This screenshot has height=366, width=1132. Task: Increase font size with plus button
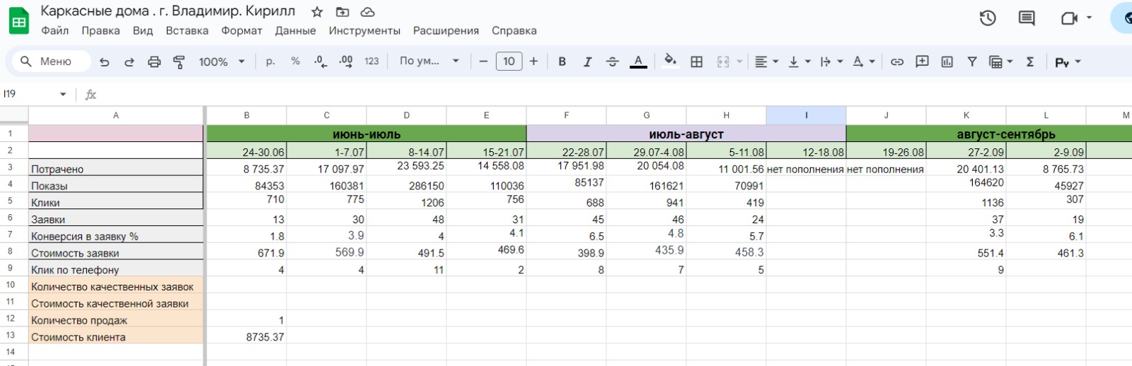click(533, 61)
